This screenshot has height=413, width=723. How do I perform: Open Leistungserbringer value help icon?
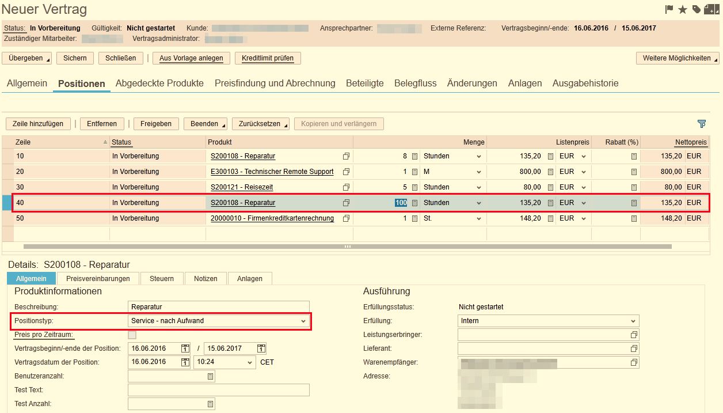[634, 335]
